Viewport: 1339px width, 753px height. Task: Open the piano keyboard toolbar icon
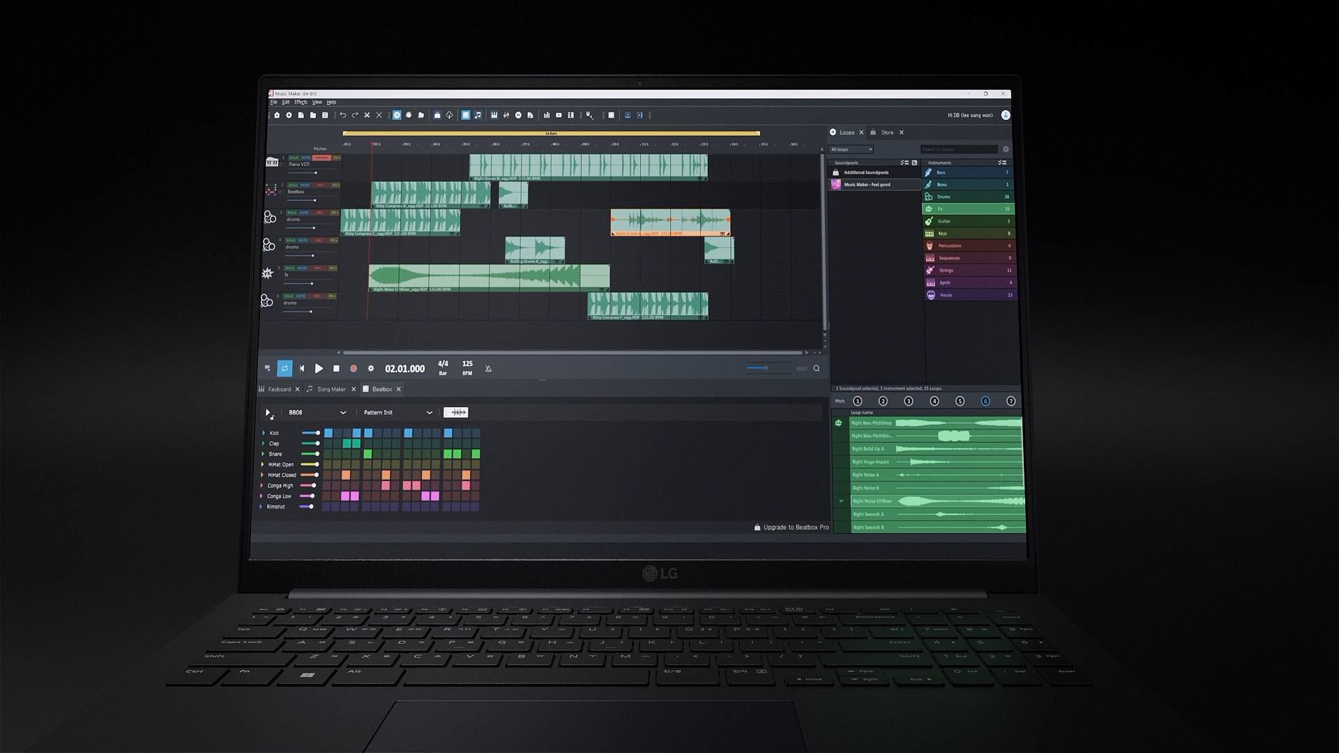494,116
